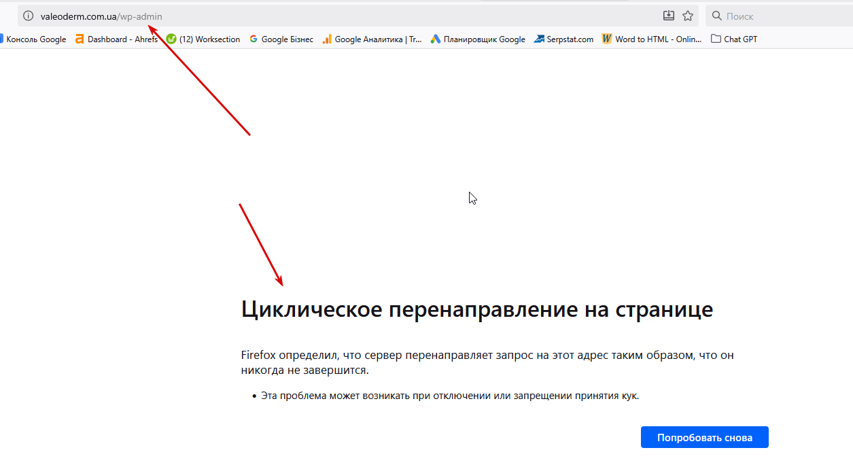Open the Word to HTML bookmark
This screenshot has width=853, height=465.
coord(652,39)
